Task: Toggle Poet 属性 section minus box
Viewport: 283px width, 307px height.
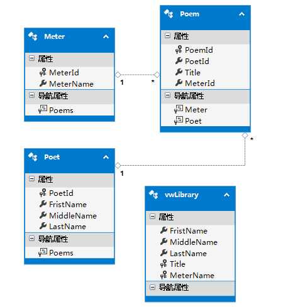Action: point(31,179)
